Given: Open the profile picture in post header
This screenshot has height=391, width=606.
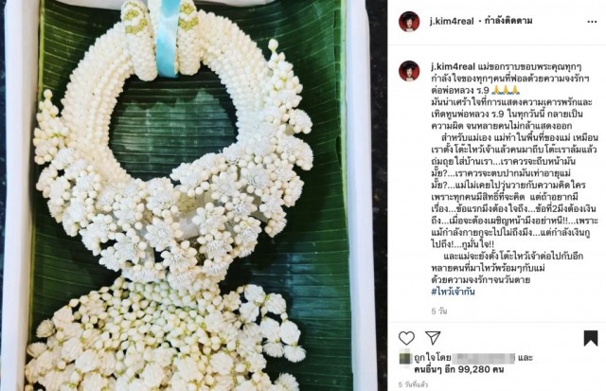Looking at the screenshot, I should pyautogui.click(x=409, y=21).
